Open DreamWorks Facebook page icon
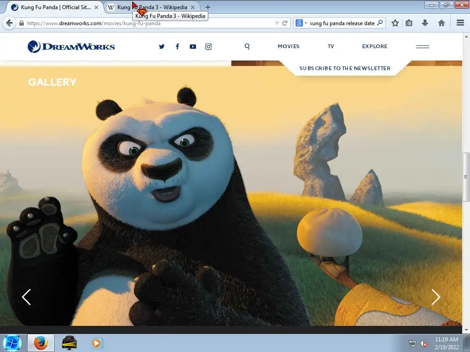The height and width of the screenshot is (352, 470). [x=178, y=46]
